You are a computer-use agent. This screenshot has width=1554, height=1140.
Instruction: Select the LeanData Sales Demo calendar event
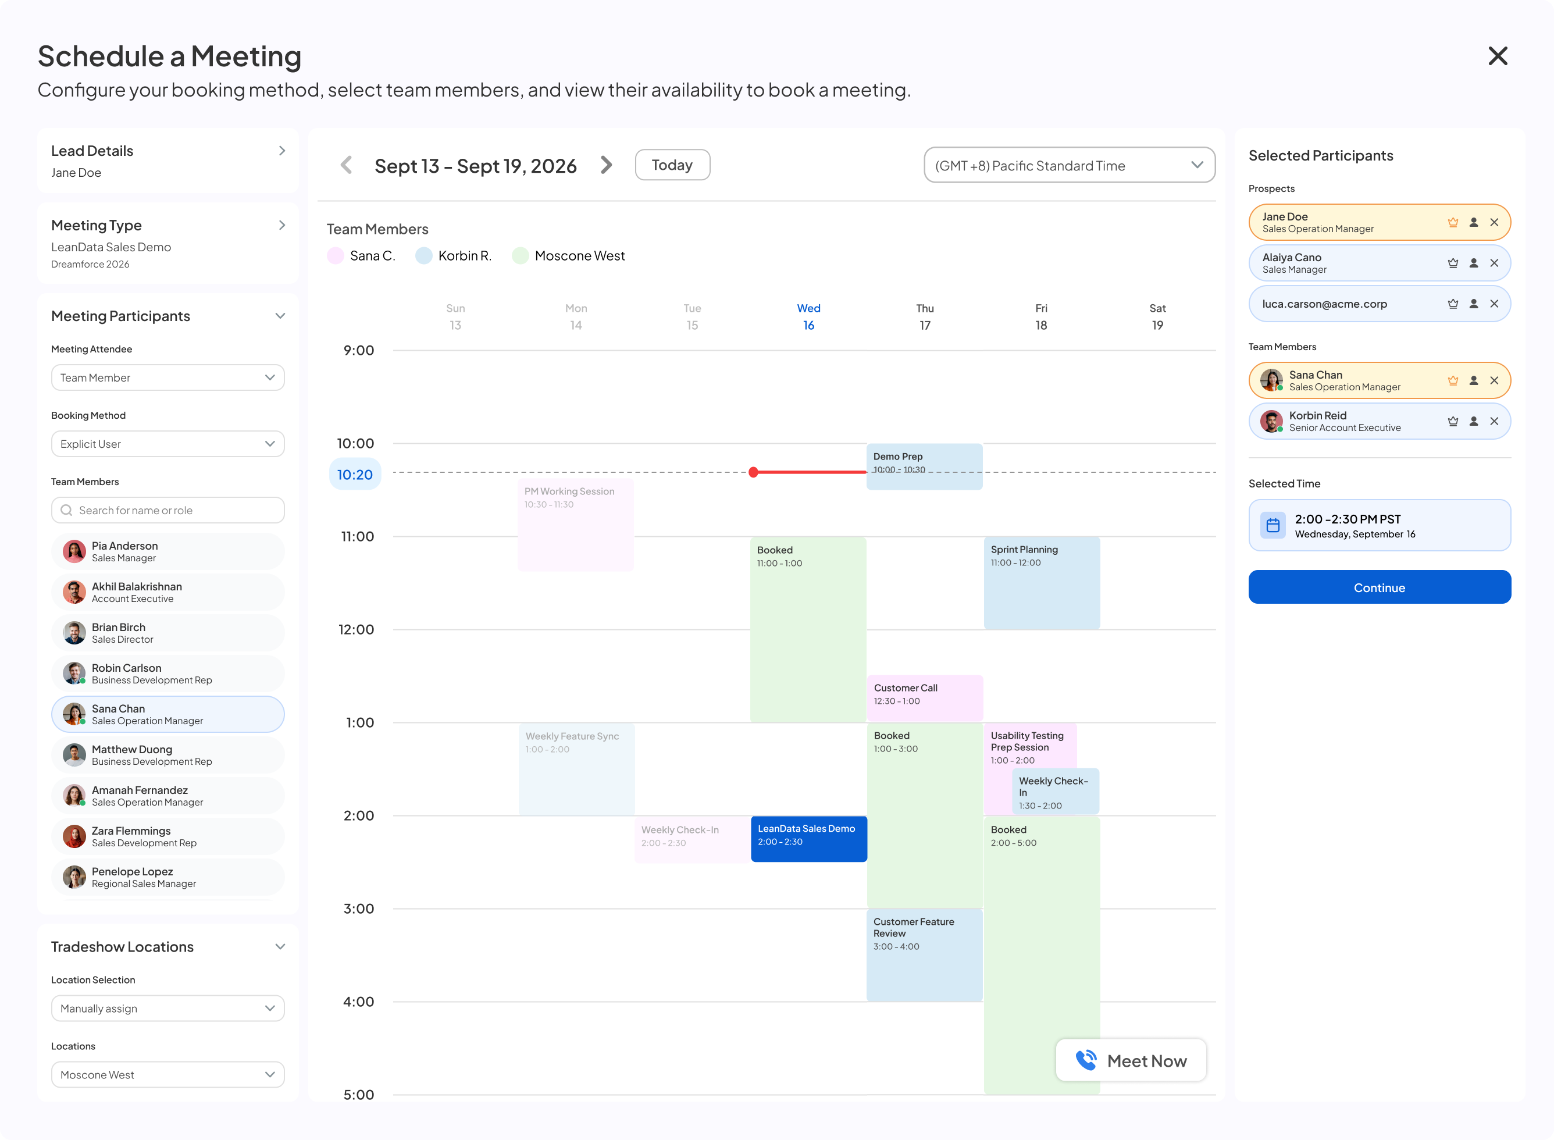point(808,839)
